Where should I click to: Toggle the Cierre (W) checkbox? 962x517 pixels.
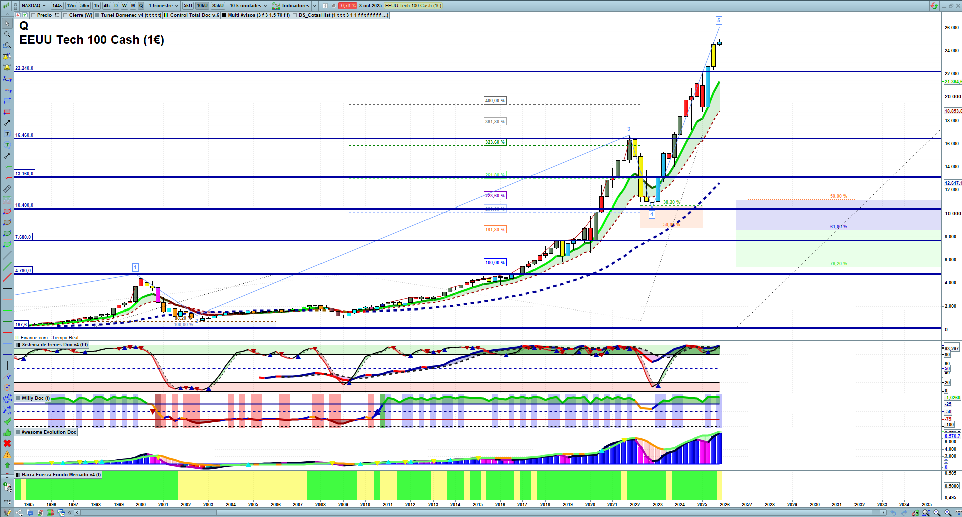point(65,15)
